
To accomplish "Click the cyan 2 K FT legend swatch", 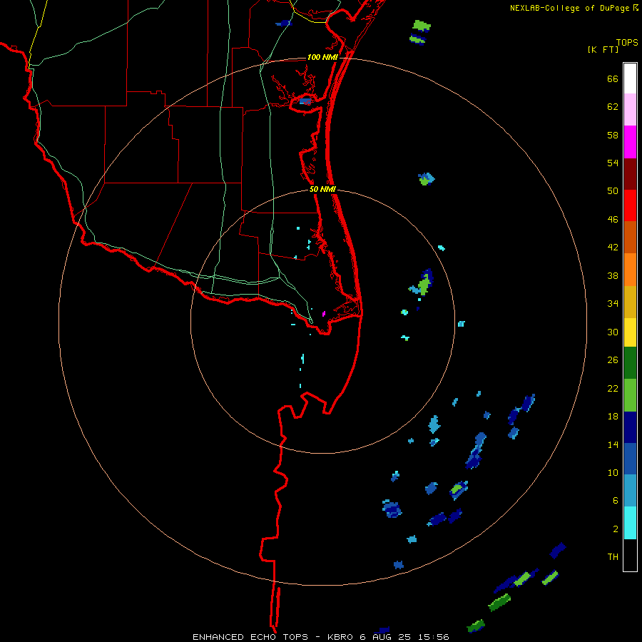I will [630, 523].
